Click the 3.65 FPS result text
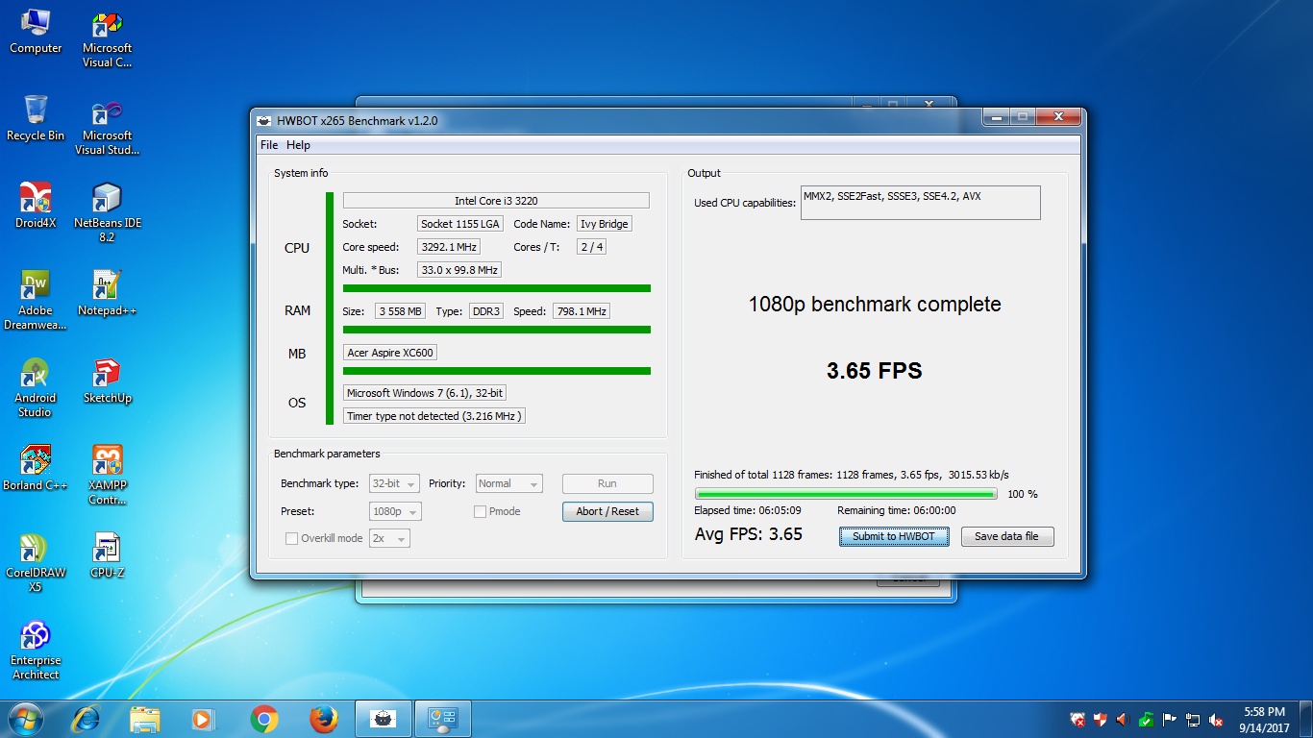The width and height of the screenshot is (1313, 738). [875, 371]
